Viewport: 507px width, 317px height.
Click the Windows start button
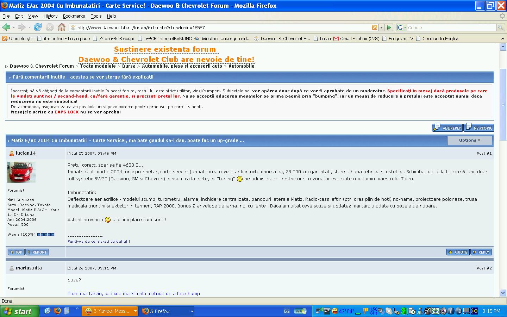(x=19, y=311)
